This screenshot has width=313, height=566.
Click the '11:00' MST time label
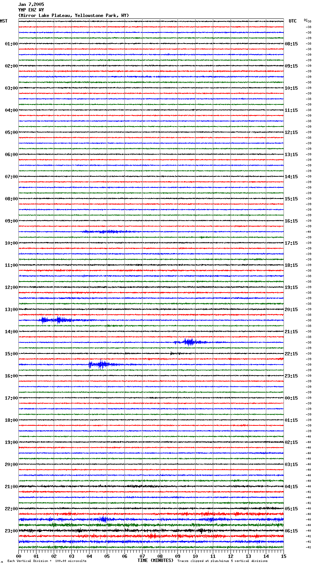(11, 265)
